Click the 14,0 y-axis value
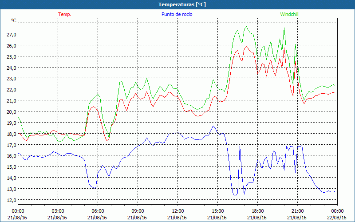355x222 pixels. click(11, 178)
